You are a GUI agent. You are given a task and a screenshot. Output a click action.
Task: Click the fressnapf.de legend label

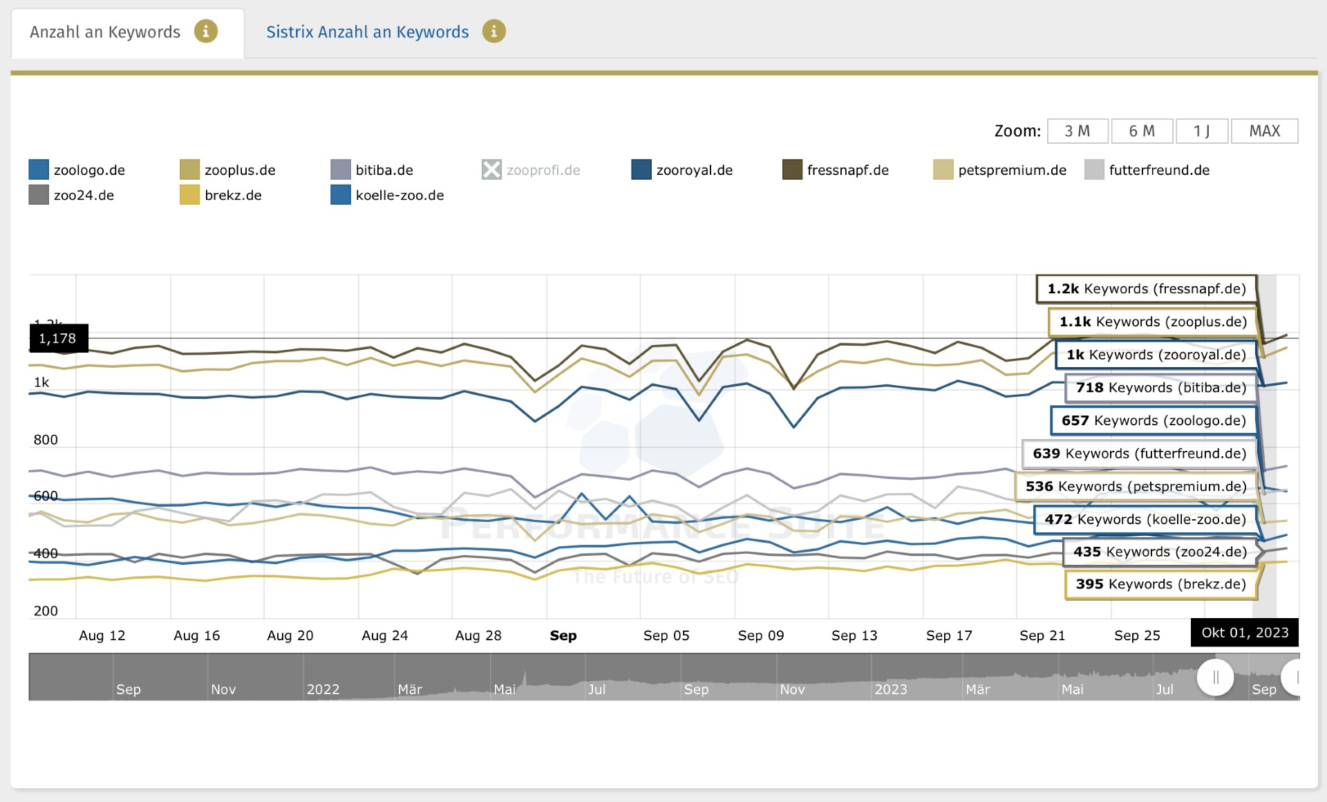(848, 170)
